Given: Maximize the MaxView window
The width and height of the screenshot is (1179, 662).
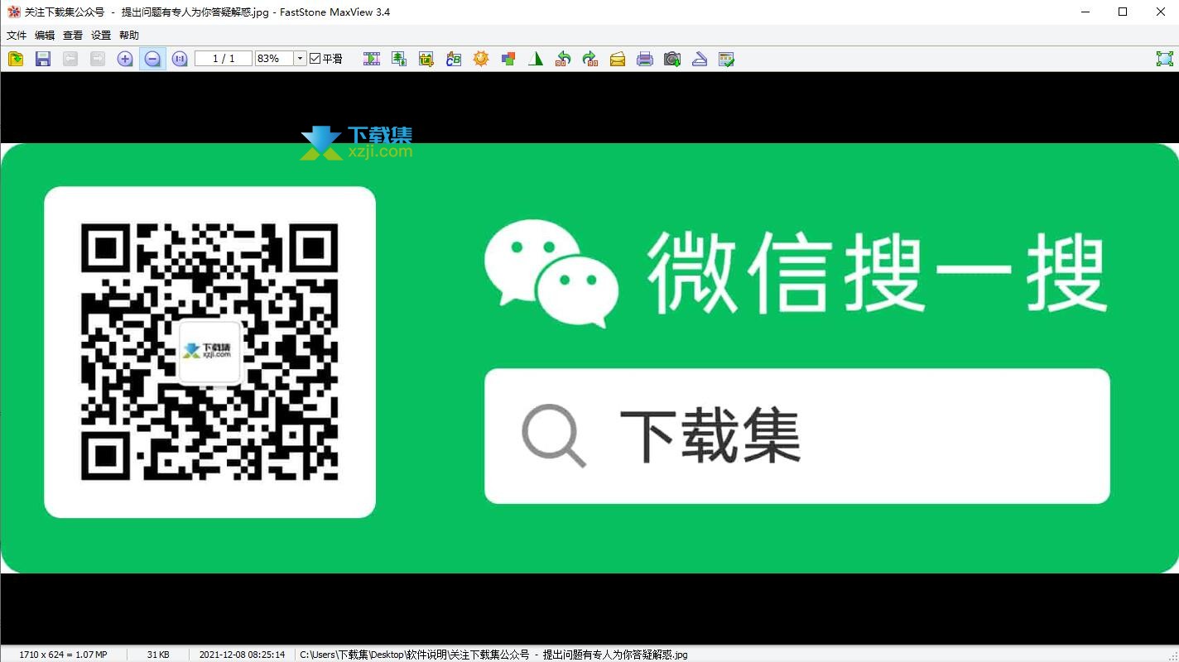Looking at the screenshot, I should click(1123, 12).
